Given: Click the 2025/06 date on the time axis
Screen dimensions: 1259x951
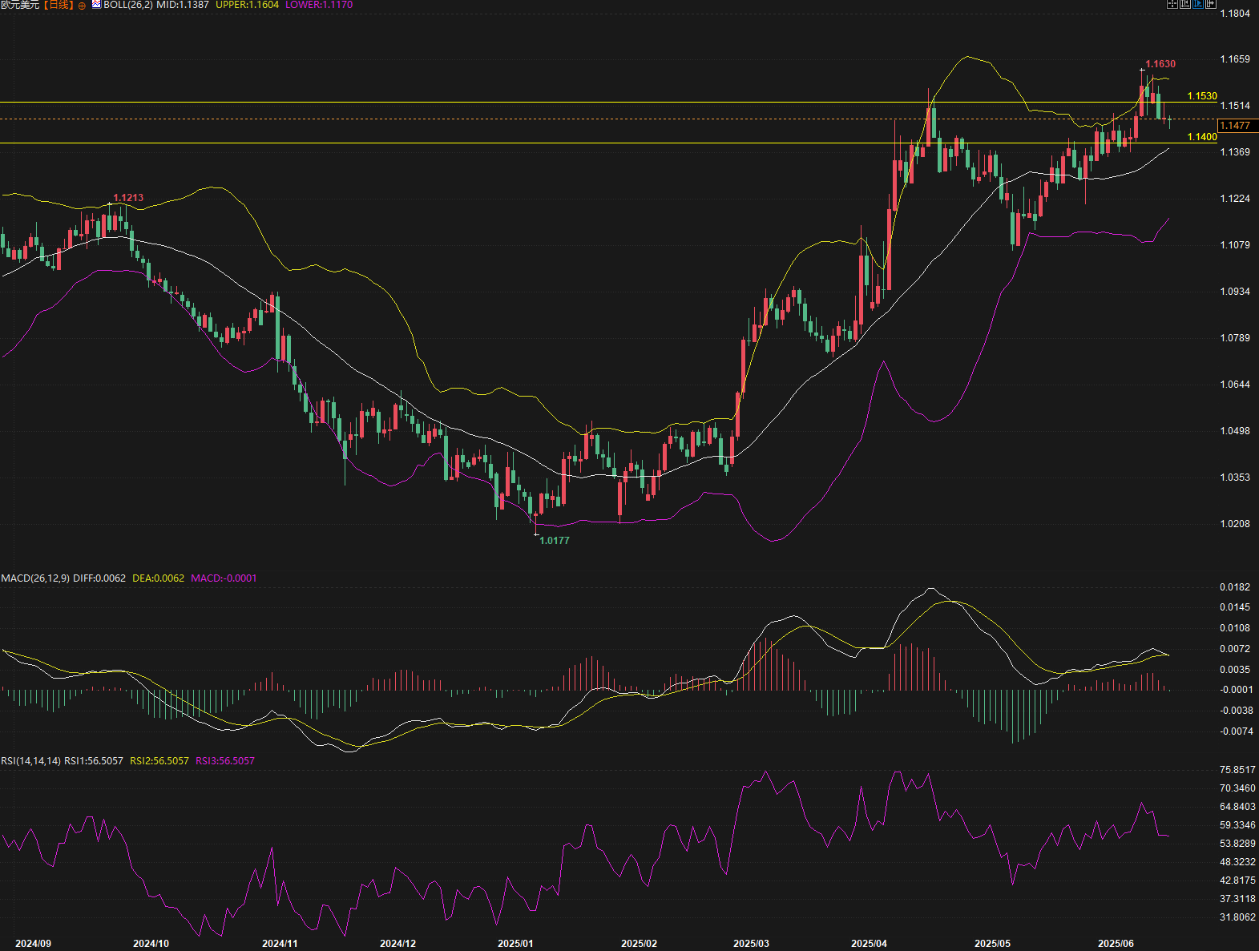Looking at the screenshot, I should [1116, 943].
